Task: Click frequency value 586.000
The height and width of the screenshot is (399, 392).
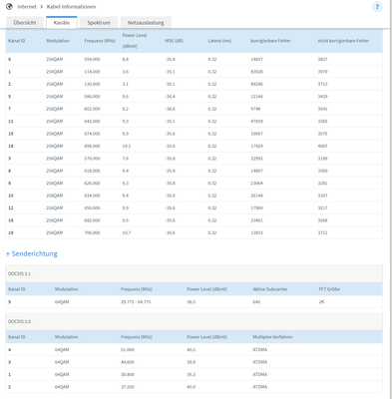Action: (x=92, y=97)
